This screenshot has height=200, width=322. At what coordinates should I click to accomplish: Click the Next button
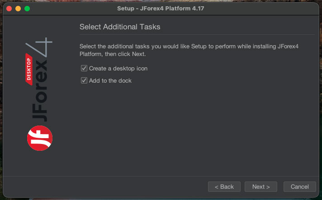(261, 186)
